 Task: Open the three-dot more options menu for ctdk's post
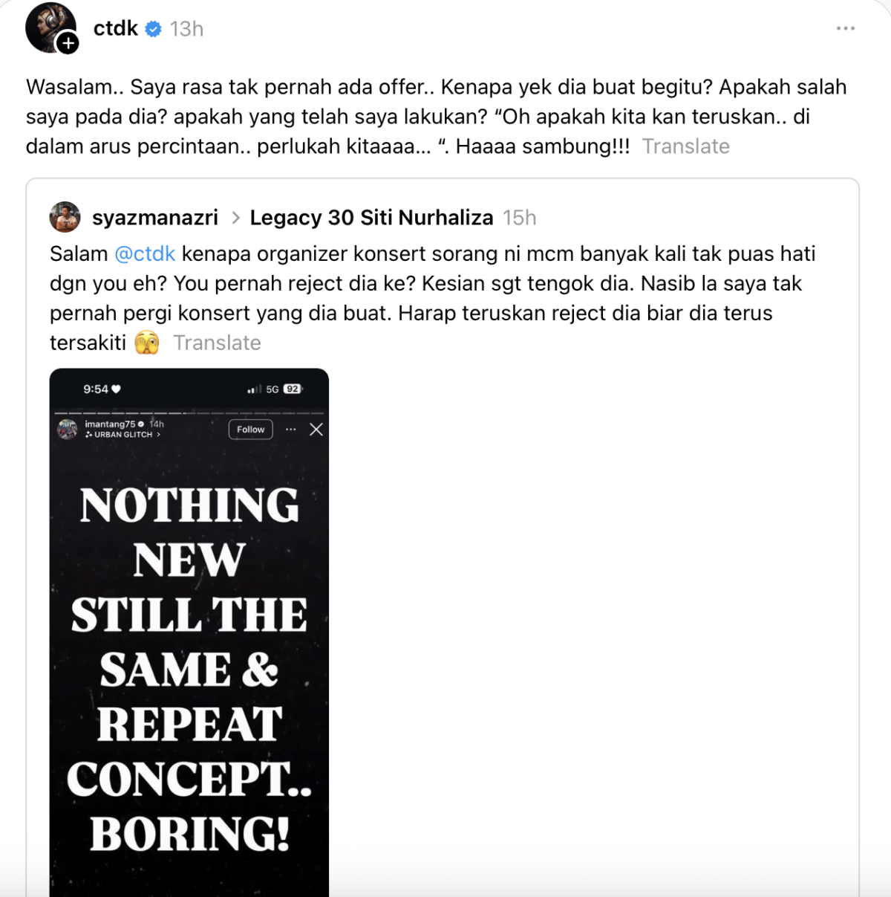click(845, 28)
